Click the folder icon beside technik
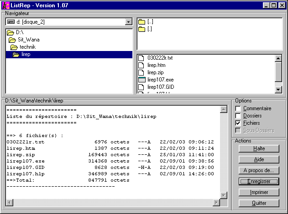Viewport: 288px width, 214px height. pyautogui.click(x=14, y=47)
